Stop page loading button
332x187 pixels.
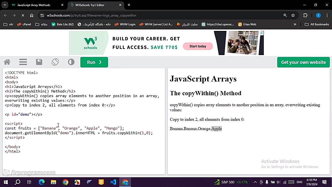[x=23, y=15]
